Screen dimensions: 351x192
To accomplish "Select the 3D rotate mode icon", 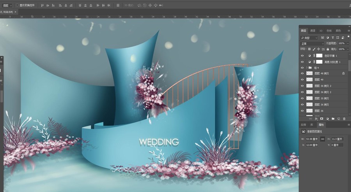I will coord(139,5).
